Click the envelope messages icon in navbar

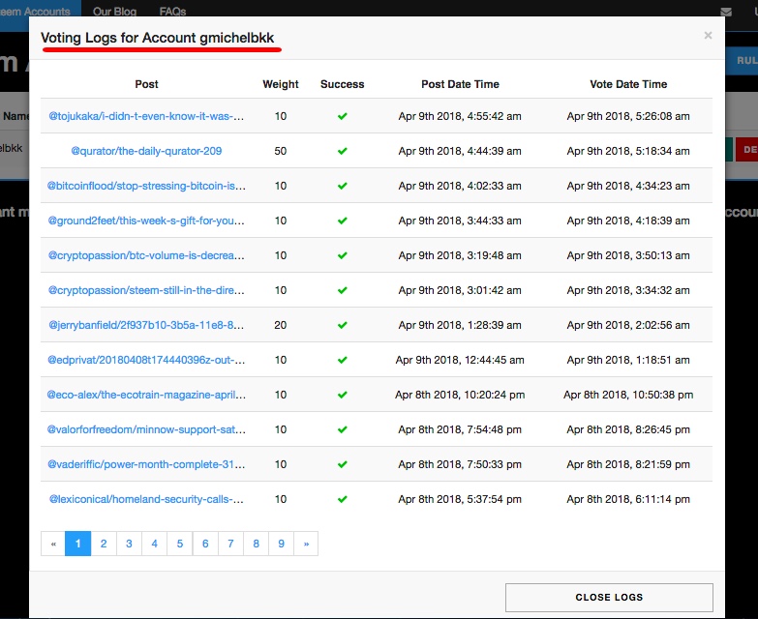click(726, 12)
